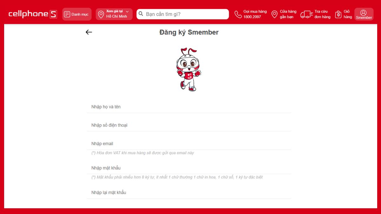This screenshot has width=381, height=214.
Task: Select the Nhập họ và tên field
Action: (x=189, y=107)
